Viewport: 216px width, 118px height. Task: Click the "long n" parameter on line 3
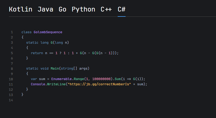click(x=61, y=43)
